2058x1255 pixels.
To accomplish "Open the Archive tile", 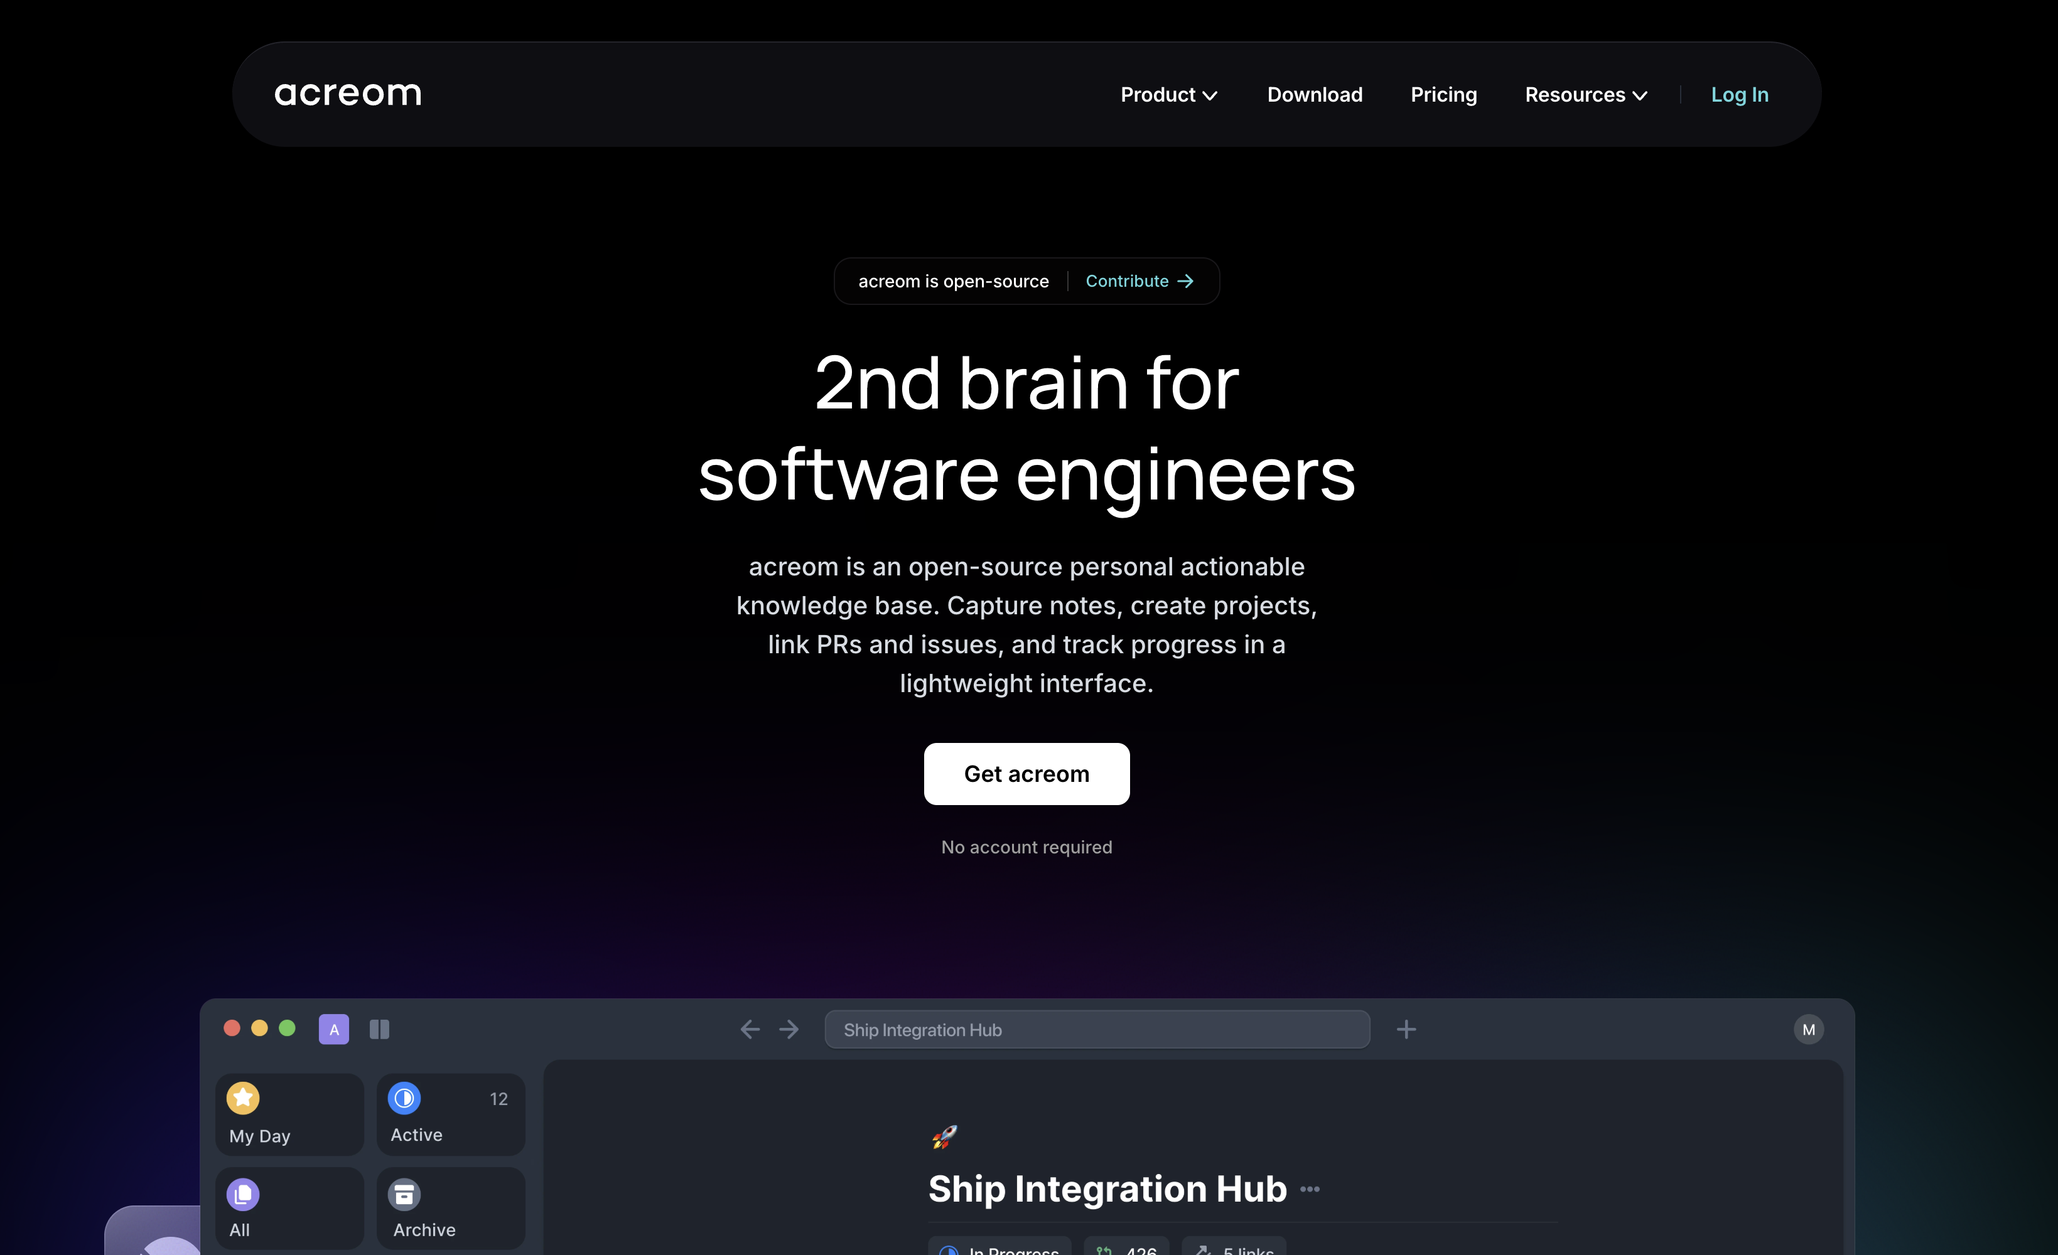I will point(450,1207).
